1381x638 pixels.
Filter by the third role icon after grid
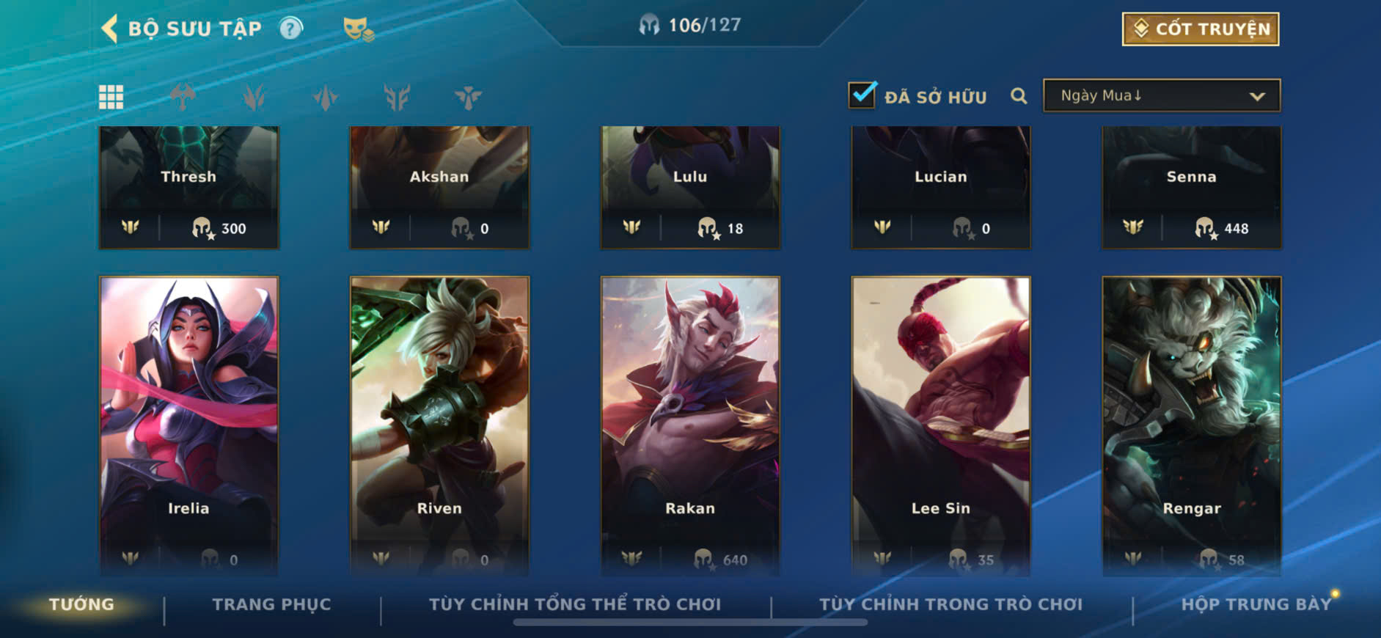[x=326, y=97]
